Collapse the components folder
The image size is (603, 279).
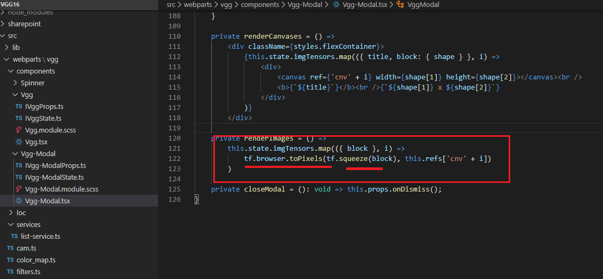11,71
